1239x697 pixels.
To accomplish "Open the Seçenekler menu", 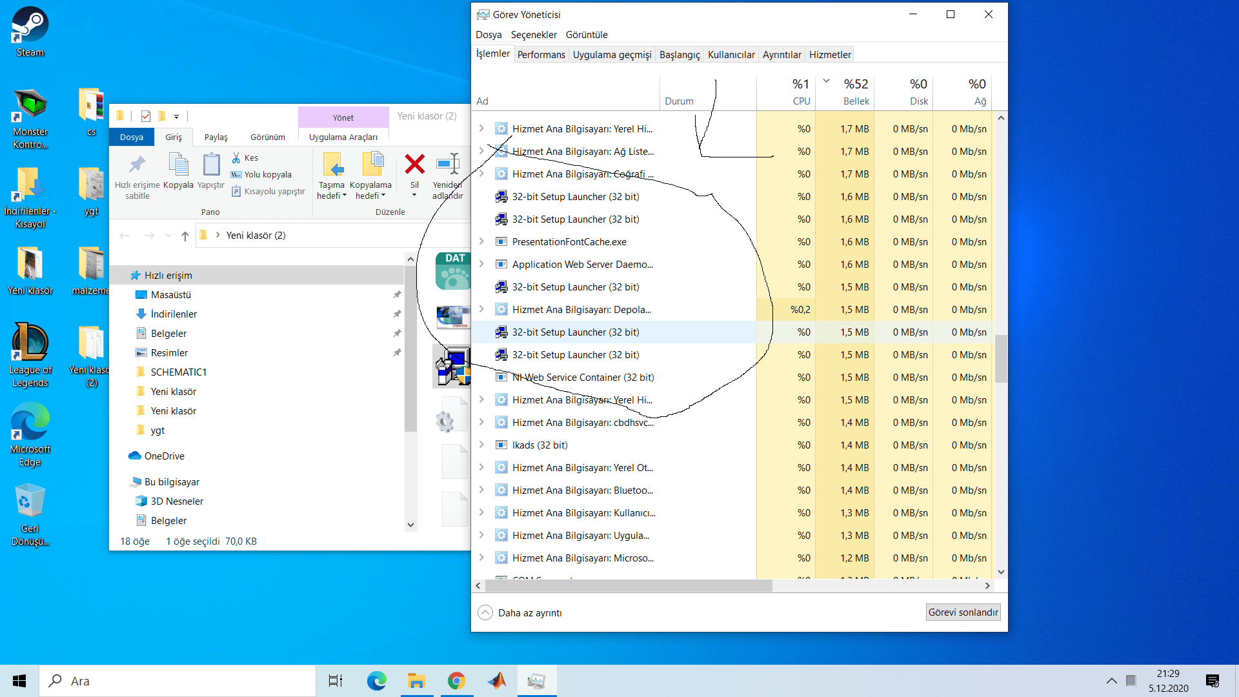I will [x=534, y=35].
